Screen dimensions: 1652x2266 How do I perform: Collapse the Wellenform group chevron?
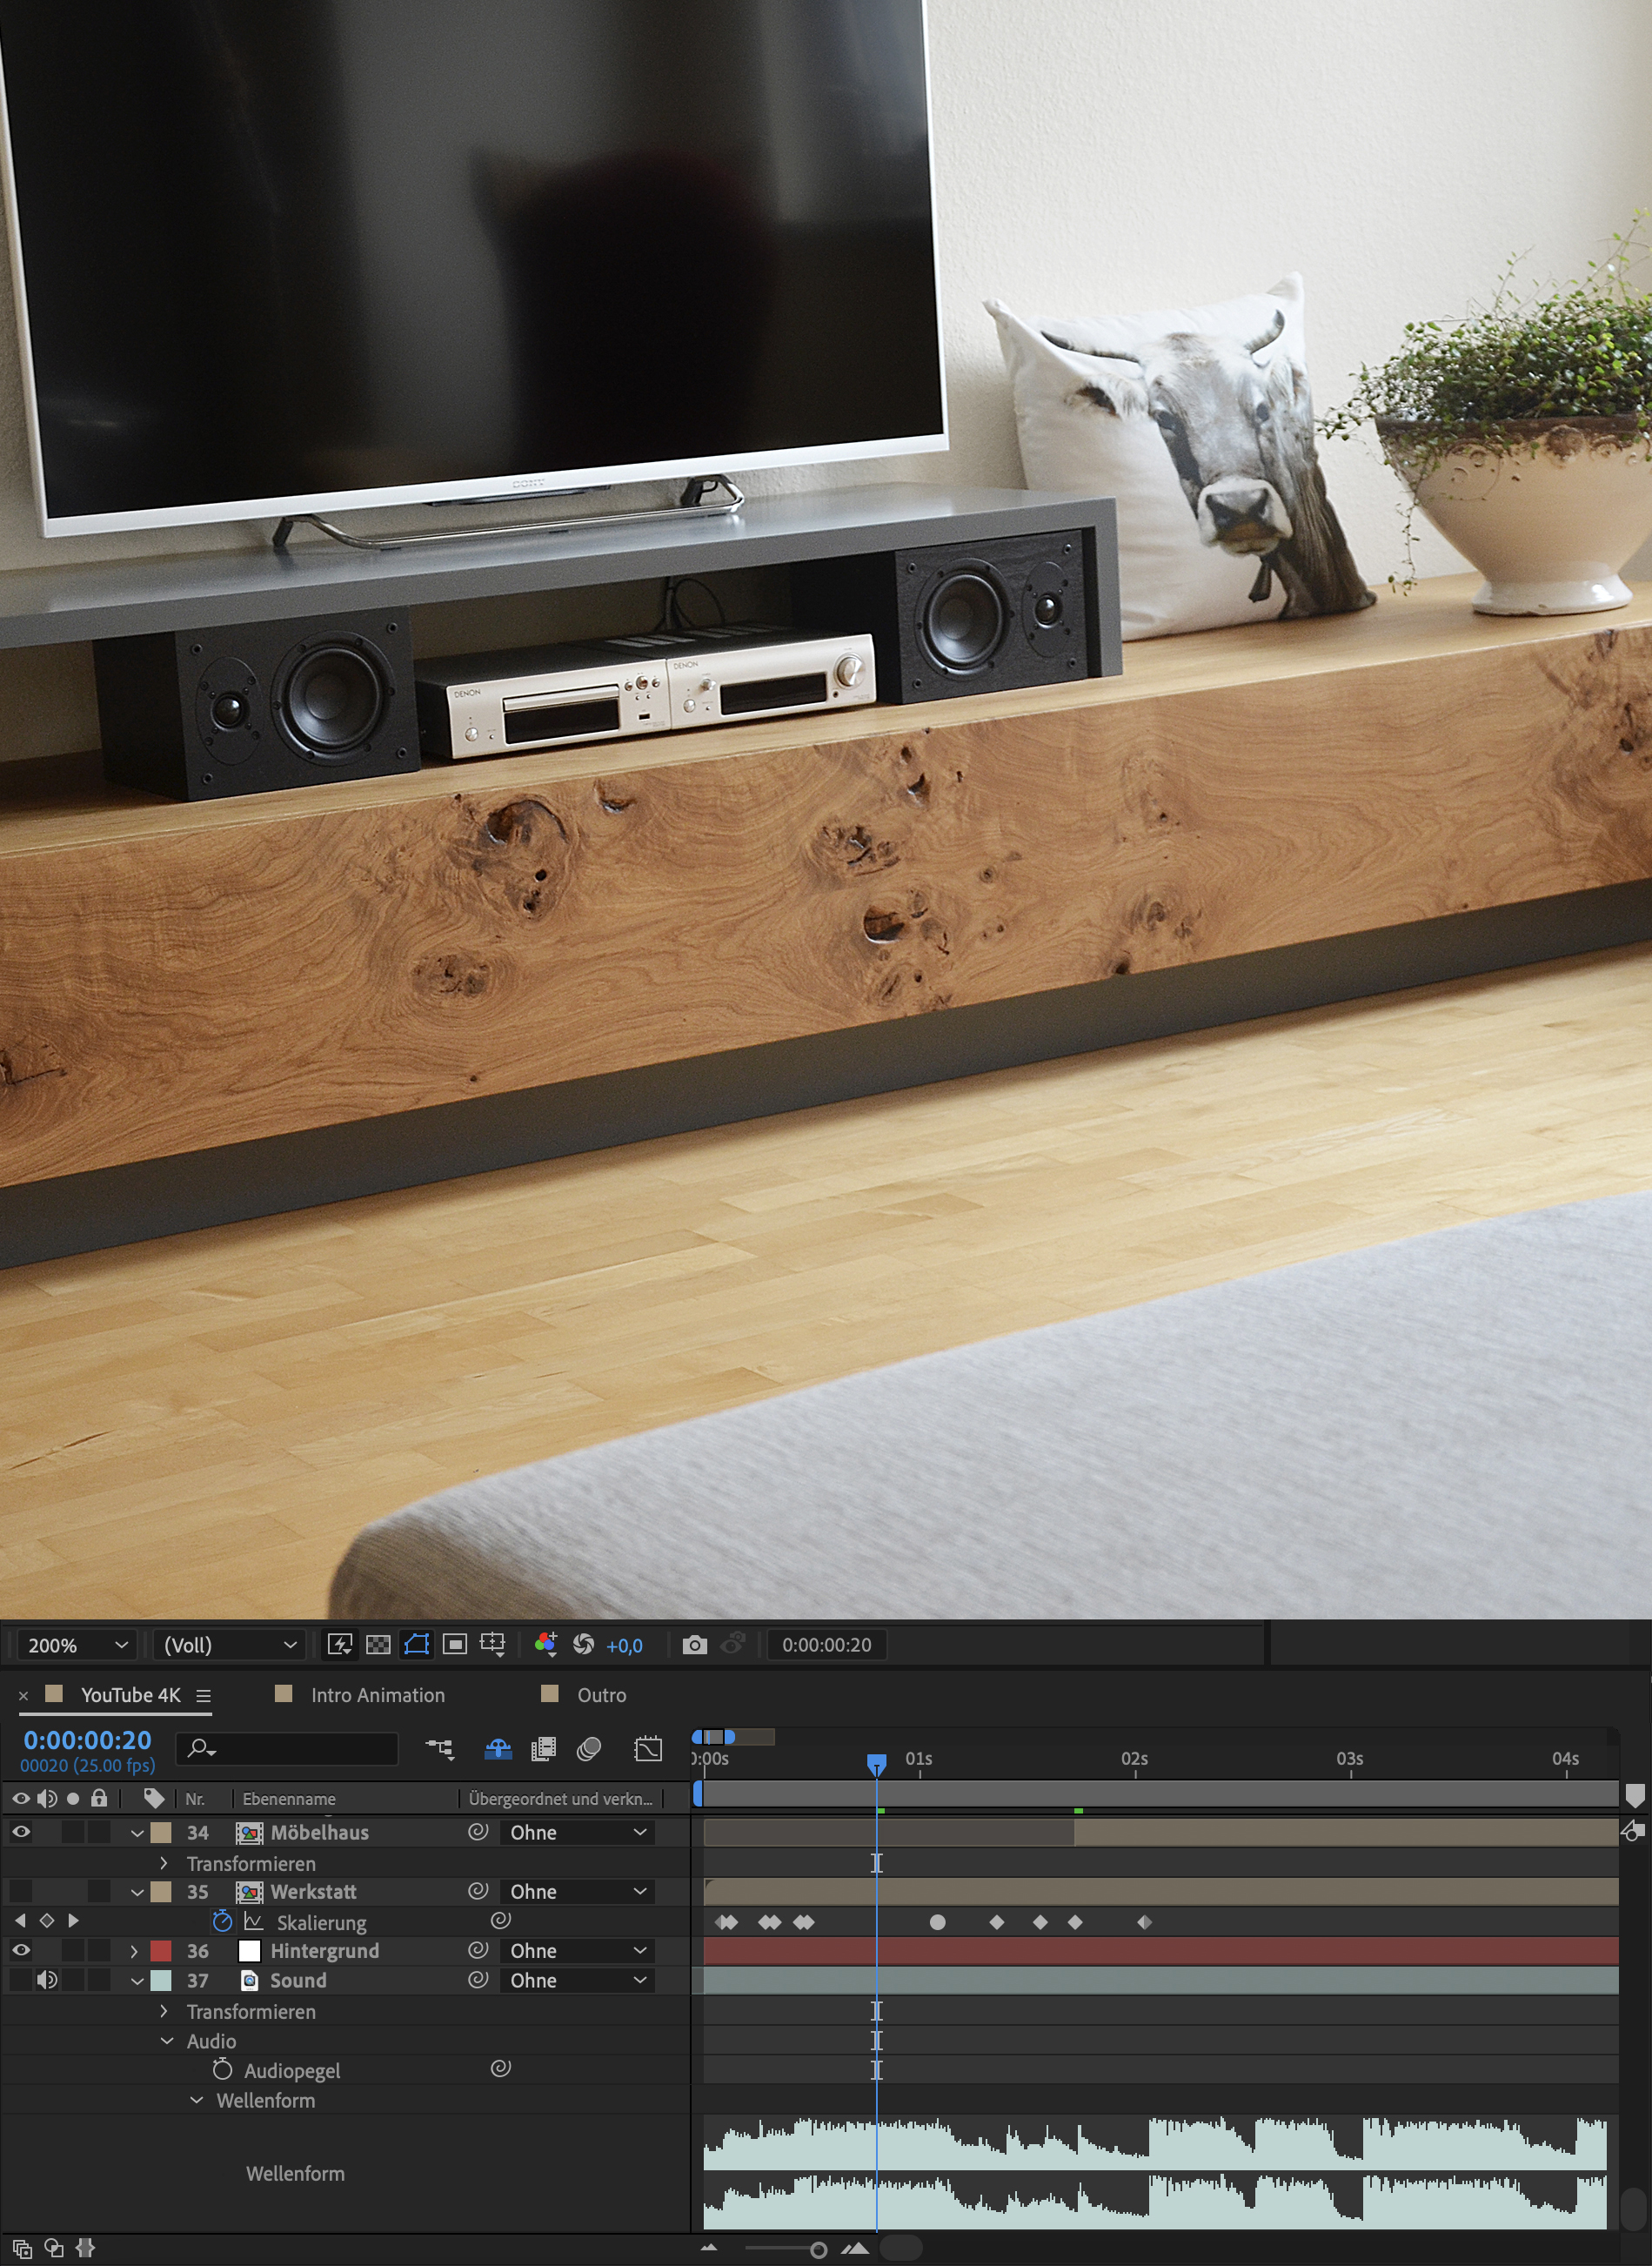point(197,2100)
